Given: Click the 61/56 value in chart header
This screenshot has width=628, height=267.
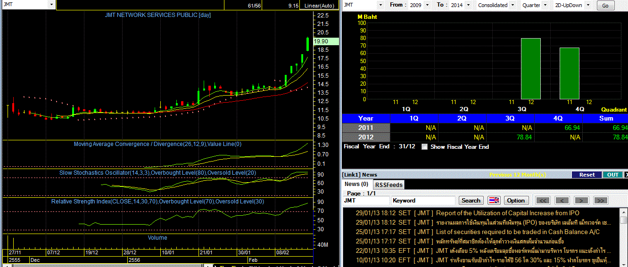Looking at the screenshot, I should coord(254,6).
